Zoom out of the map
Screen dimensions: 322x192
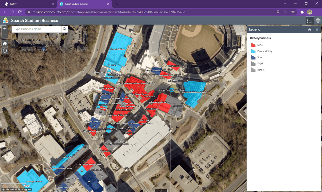(x=5, y=35)
